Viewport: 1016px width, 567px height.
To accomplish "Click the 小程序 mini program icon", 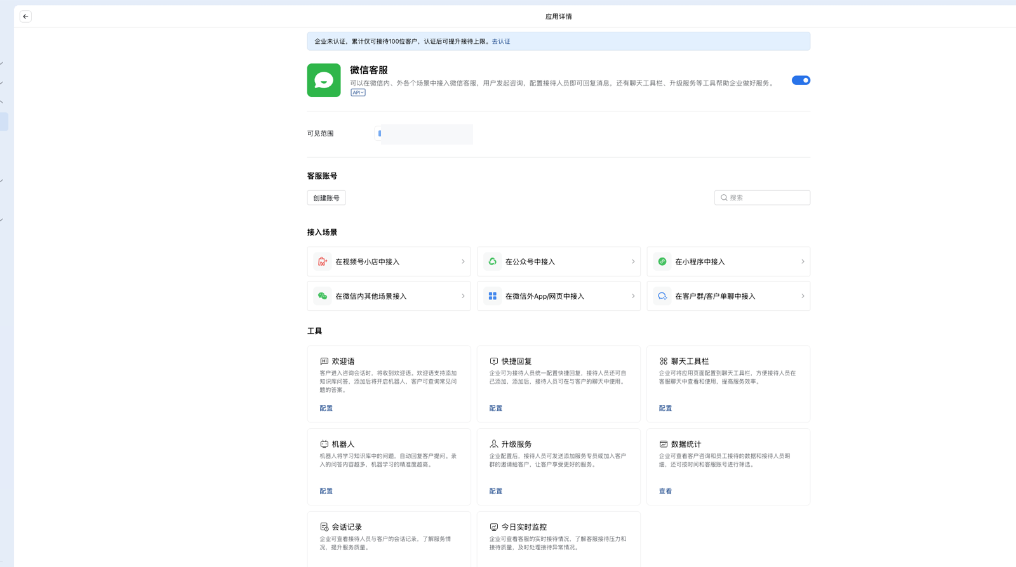I will (662, 261).
